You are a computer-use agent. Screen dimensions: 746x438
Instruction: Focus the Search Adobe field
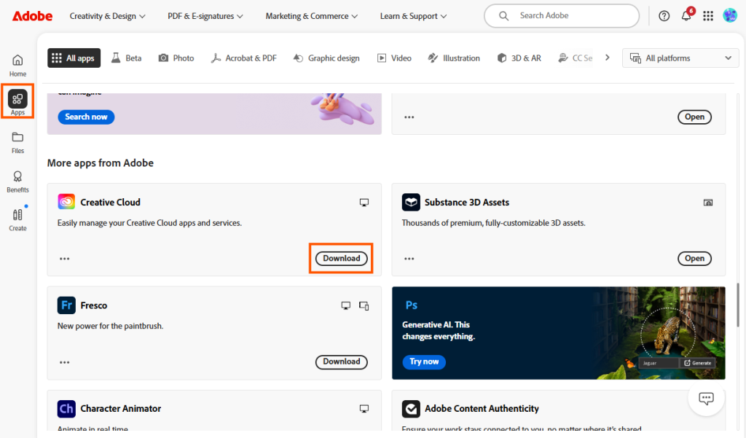(x=562, y=16)
